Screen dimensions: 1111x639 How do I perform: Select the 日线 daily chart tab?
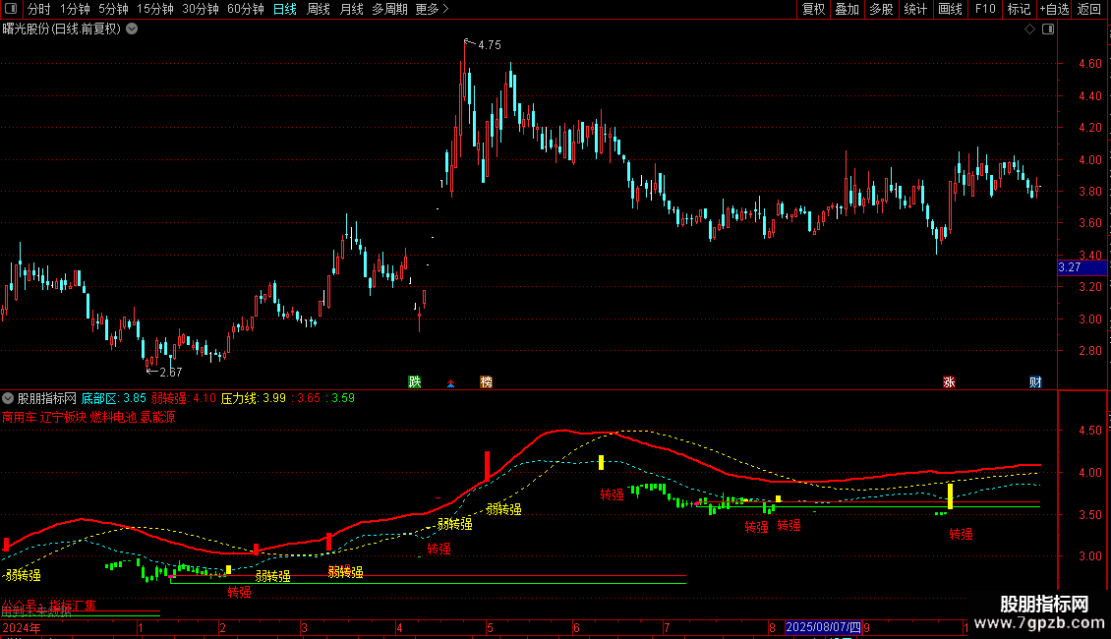tap(285, 9)
